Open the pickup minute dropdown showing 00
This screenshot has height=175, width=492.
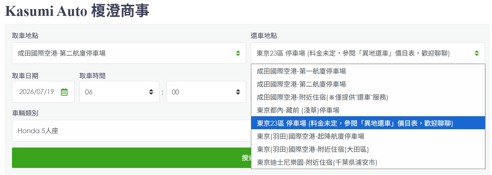pos(206,92)
